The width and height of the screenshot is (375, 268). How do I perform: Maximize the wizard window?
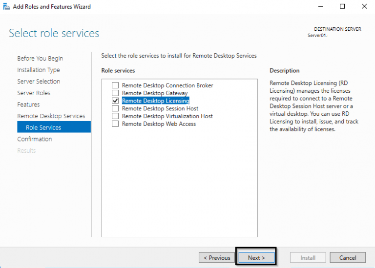tap(342, 6)
